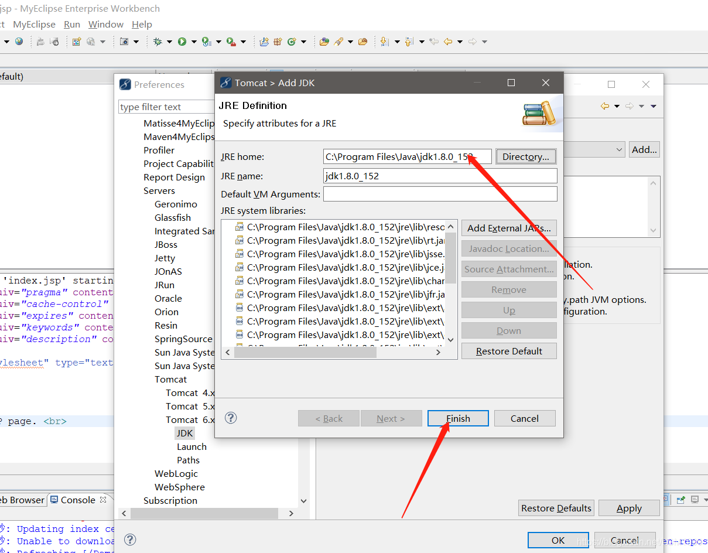Open the Window menu

(106, 24)
